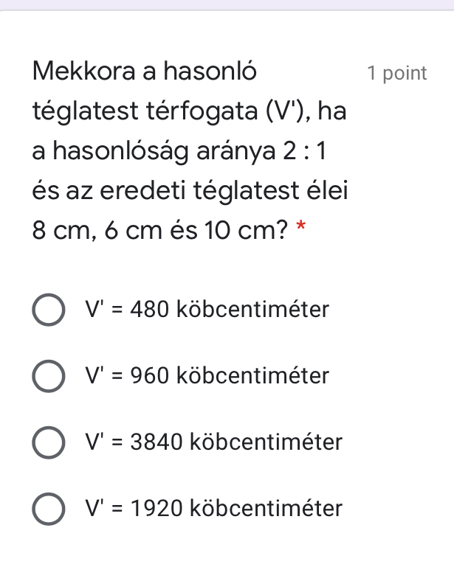Click the red required asterisk
The image size is (454, 581).
(300, 229)
